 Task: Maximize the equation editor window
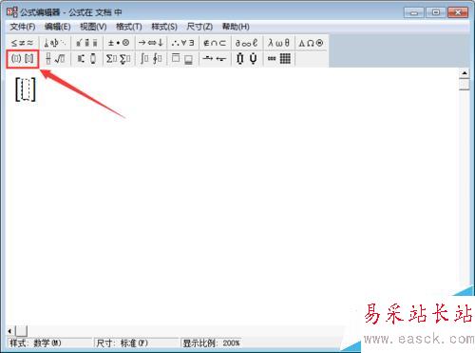click(x=436, y=12)
